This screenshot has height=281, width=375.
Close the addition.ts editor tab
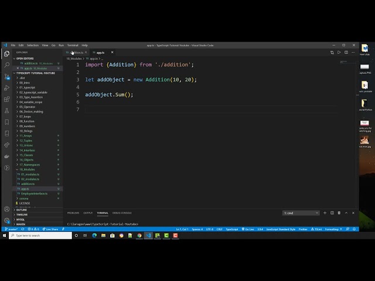coord(86,52)
